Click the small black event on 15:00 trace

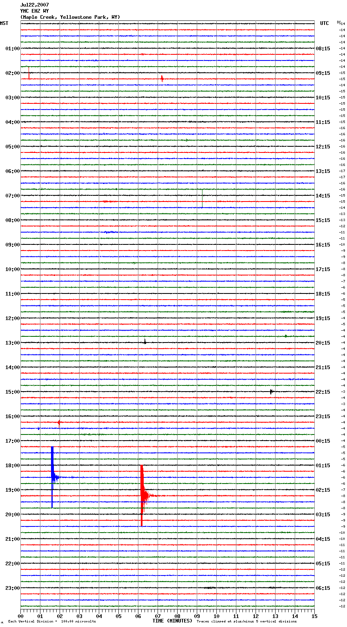coord(271,392)
